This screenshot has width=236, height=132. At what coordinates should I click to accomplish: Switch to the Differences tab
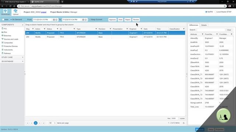[194, 25]
